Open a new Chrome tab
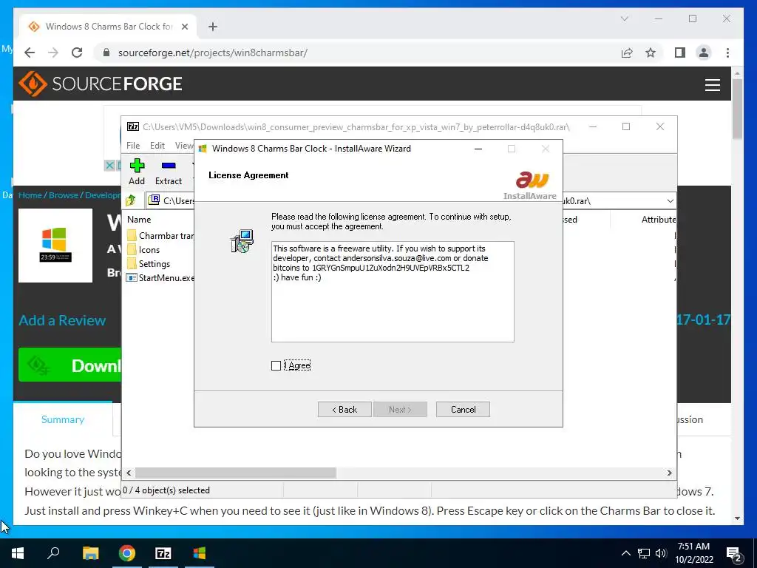This screenshot has height=568, width=757. [213, 27]
